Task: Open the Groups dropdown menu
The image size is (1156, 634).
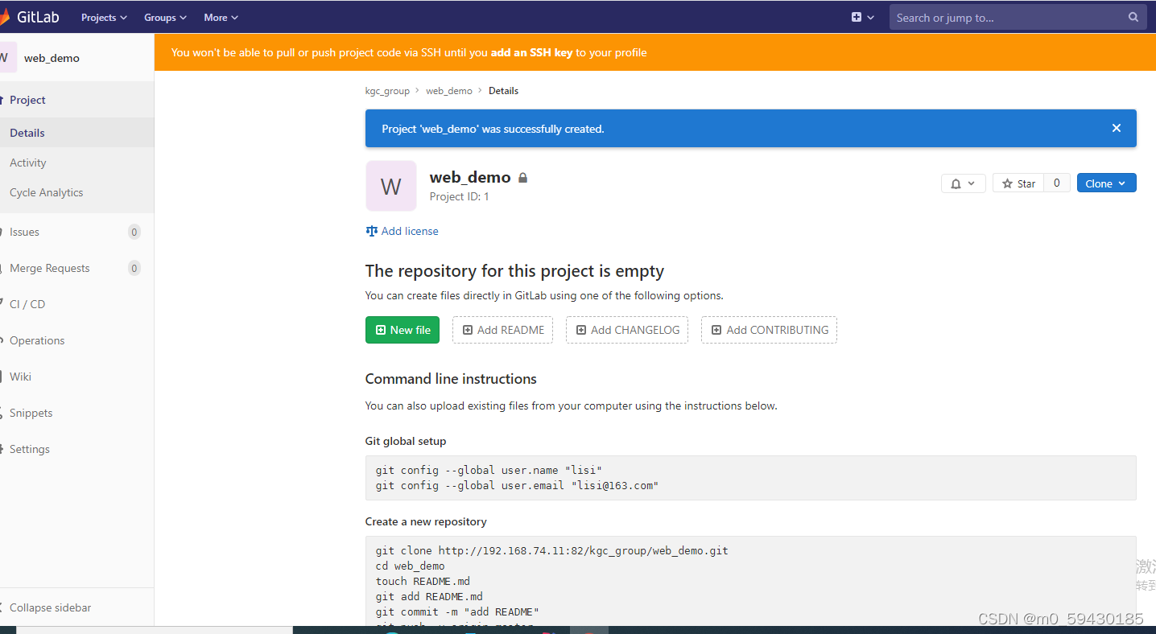Action: pyautogui.click(x=165, y=17)
